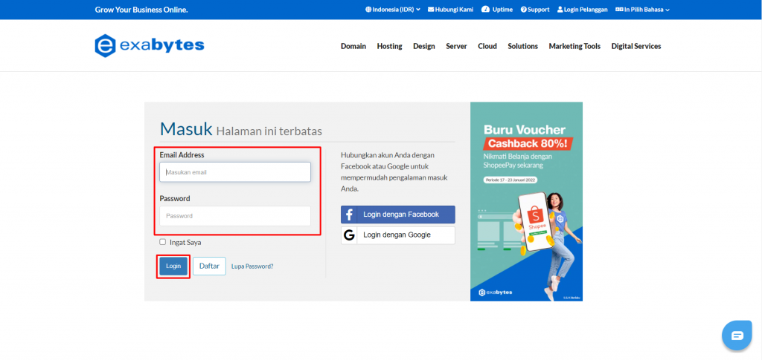The width and height of the screenshot is (762, 360).
Task: Click the Support question mark icon
Action: (523, 10)
